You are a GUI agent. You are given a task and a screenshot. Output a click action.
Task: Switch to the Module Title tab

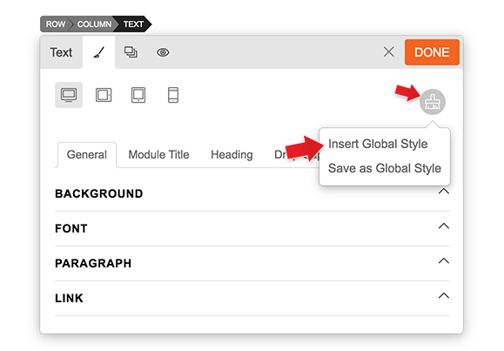coord(158,155)
